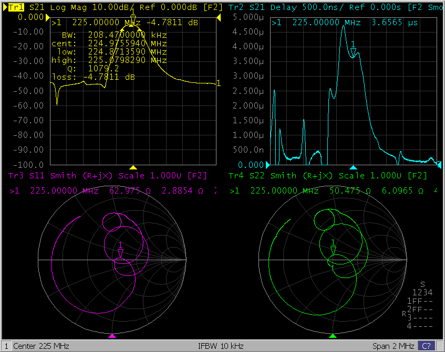
Task: Click the magenta marker triangle below S11 Smith chart
Action: (x=111, y=335)
